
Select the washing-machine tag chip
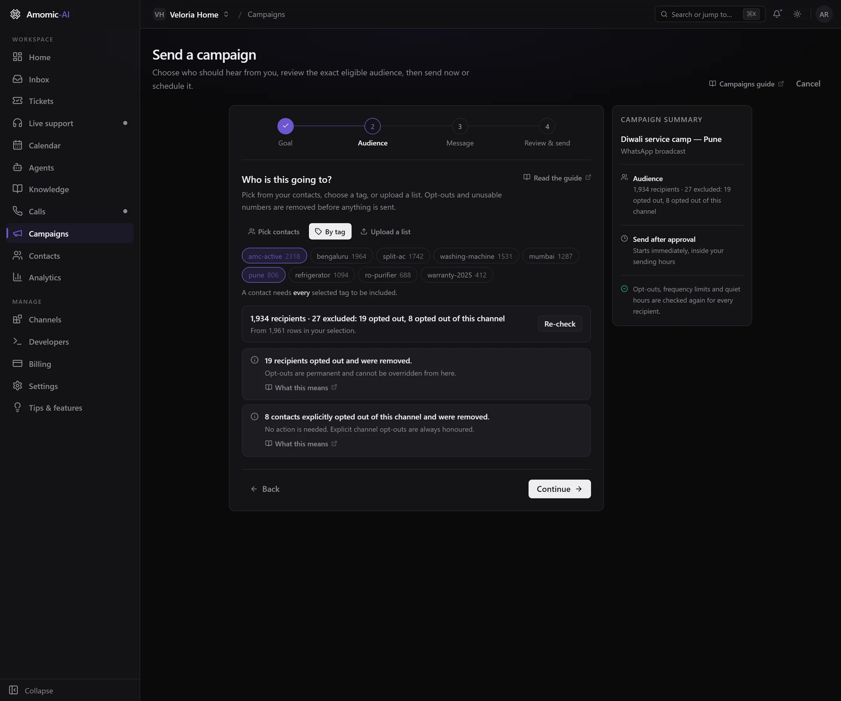pos(476,256)
